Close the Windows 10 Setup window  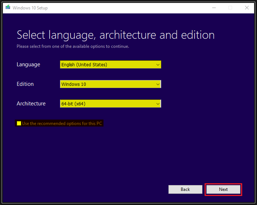click(x=247, y=8)
